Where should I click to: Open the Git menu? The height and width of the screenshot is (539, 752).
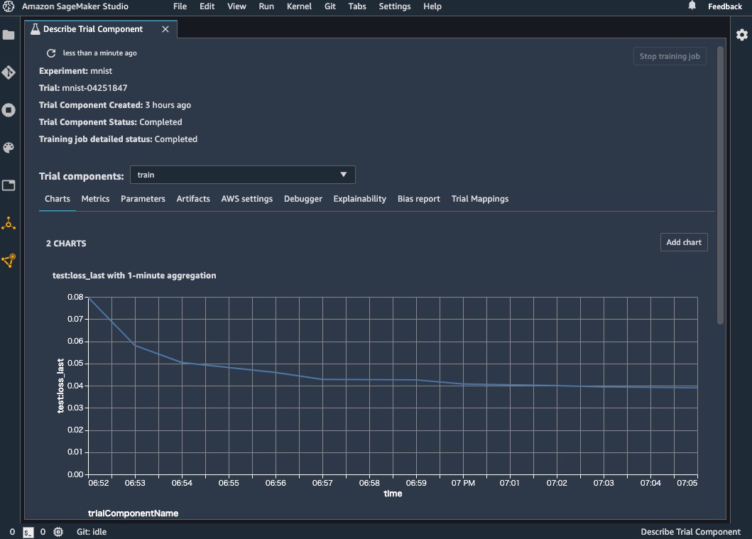pyautogui.click(x=330, y=6)
